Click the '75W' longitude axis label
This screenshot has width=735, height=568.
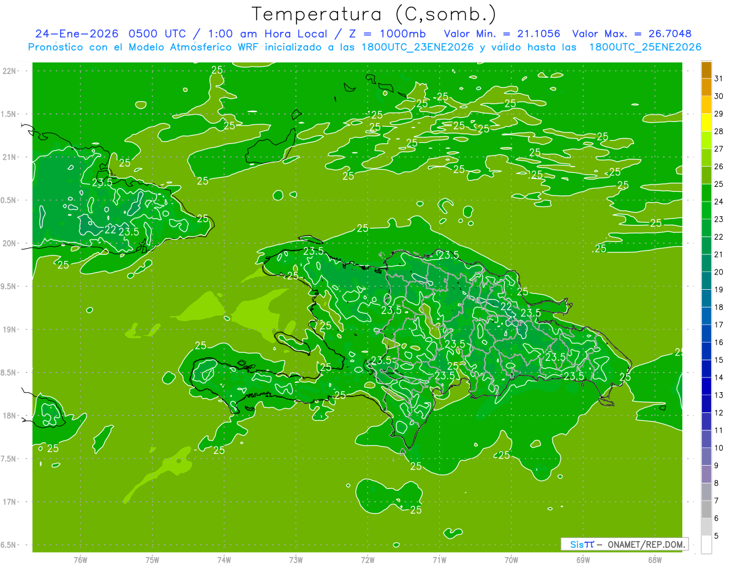click(x=153, y=559)
